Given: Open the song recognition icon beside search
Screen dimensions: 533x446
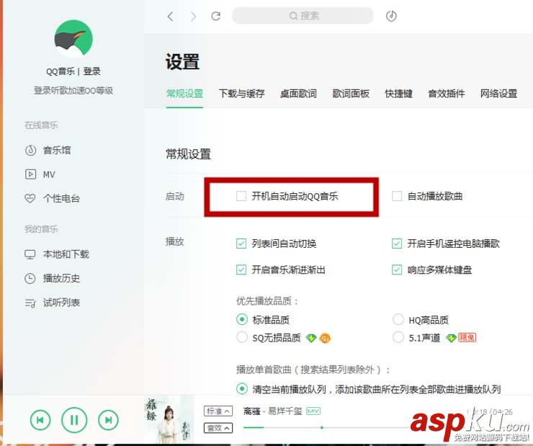Looking at the screenshot, I should point(391,16).
